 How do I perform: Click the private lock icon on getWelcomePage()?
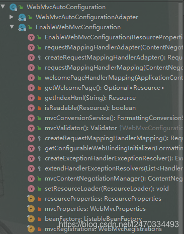click(x=39, y=88)
